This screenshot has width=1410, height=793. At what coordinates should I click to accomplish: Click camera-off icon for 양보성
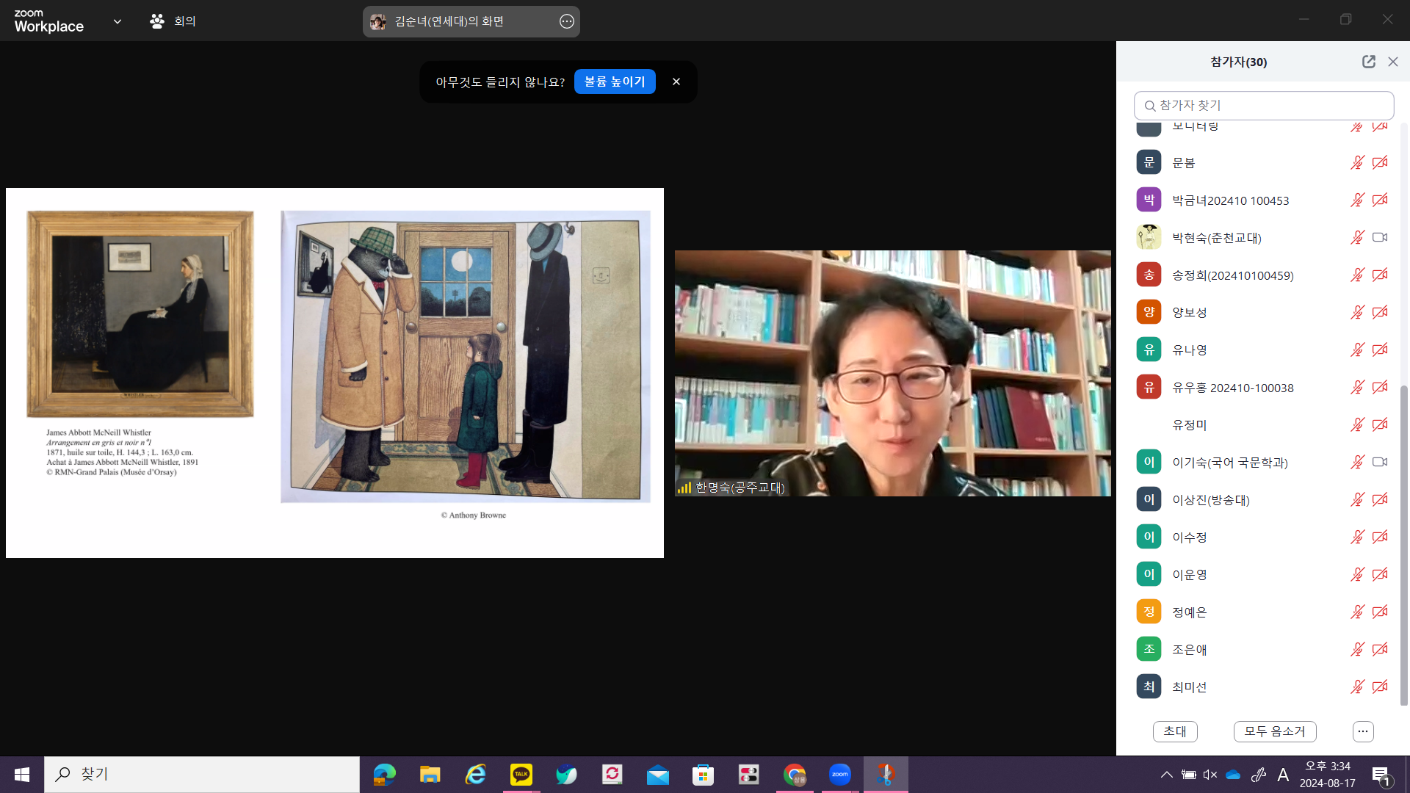1380,312
